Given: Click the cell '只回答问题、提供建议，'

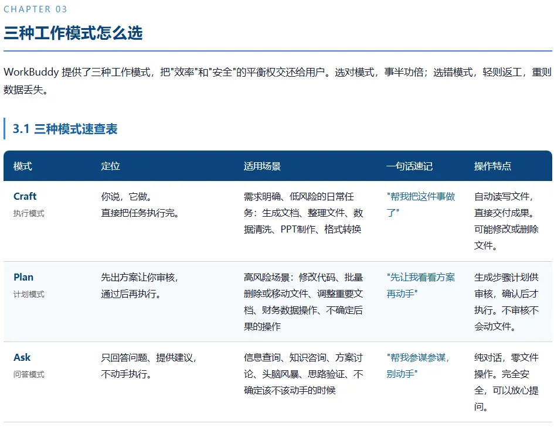Looking at the screenshot, I should [x=149, y=357].
